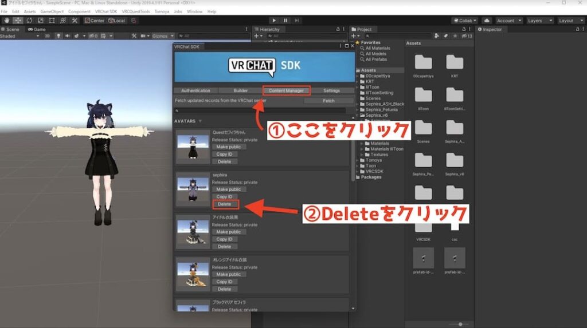587x328 pixels.
Task: Click Make public under sephira avatar
Action: coord(229,189)
